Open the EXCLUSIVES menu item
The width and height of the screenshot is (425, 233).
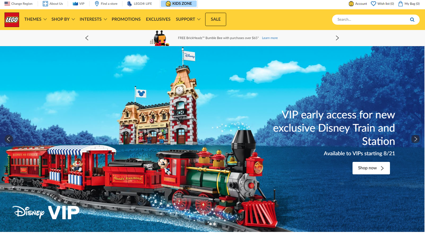click(158, 19)
